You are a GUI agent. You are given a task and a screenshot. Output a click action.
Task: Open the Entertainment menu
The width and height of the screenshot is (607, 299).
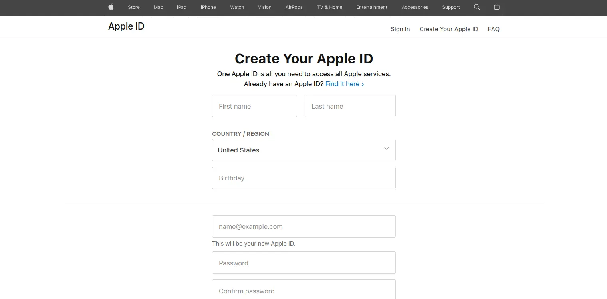tap(372, 7)
